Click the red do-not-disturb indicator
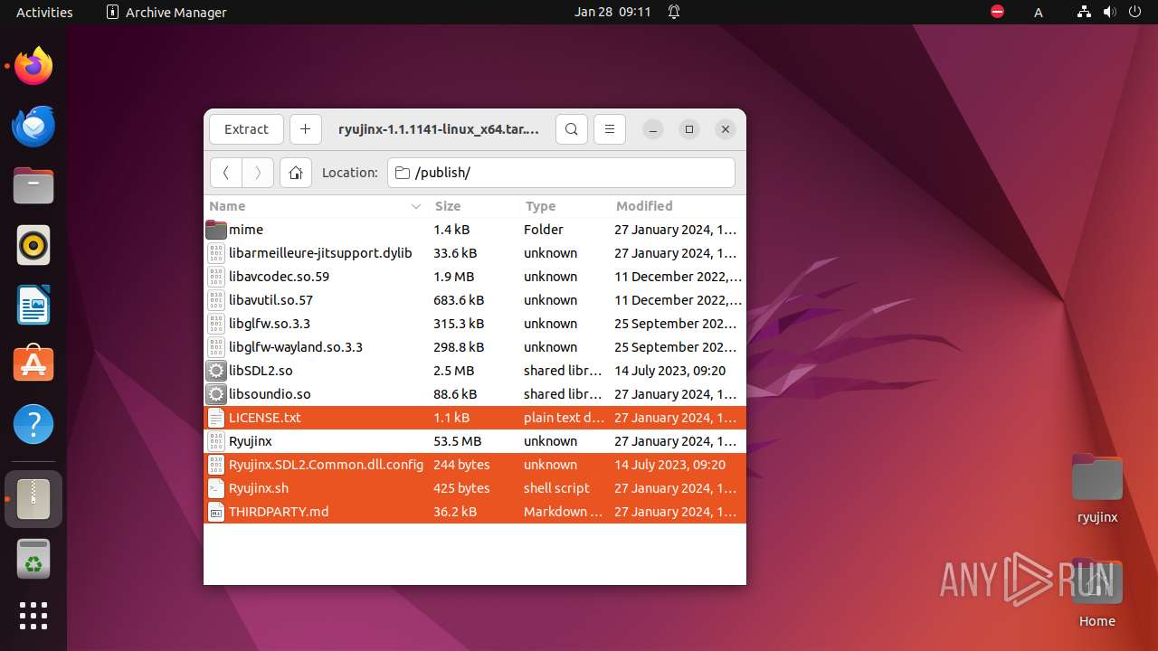The height and width of the screenshot is (651, 1158). tap(997, 12)
